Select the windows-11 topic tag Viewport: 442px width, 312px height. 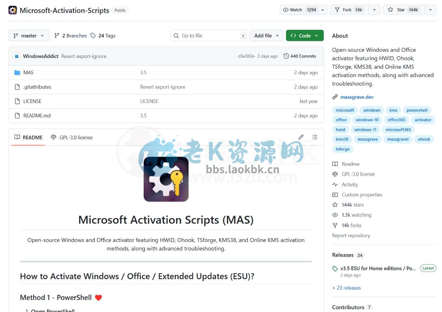(x=365, y=130)
